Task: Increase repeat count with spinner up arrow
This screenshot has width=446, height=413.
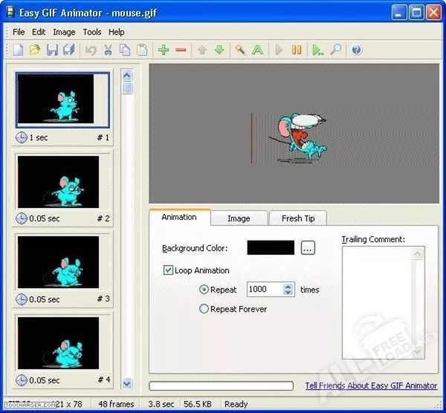Action: [289, 286]
